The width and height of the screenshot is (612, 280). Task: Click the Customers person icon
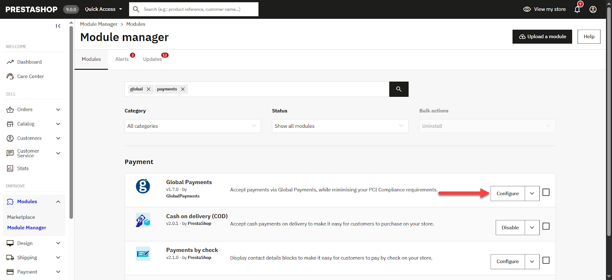tap(10, 138)
